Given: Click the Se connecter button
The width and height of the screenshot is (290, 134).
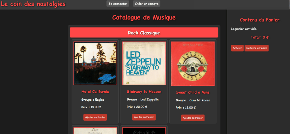Looking at the screenshot, I should (118, 3).
